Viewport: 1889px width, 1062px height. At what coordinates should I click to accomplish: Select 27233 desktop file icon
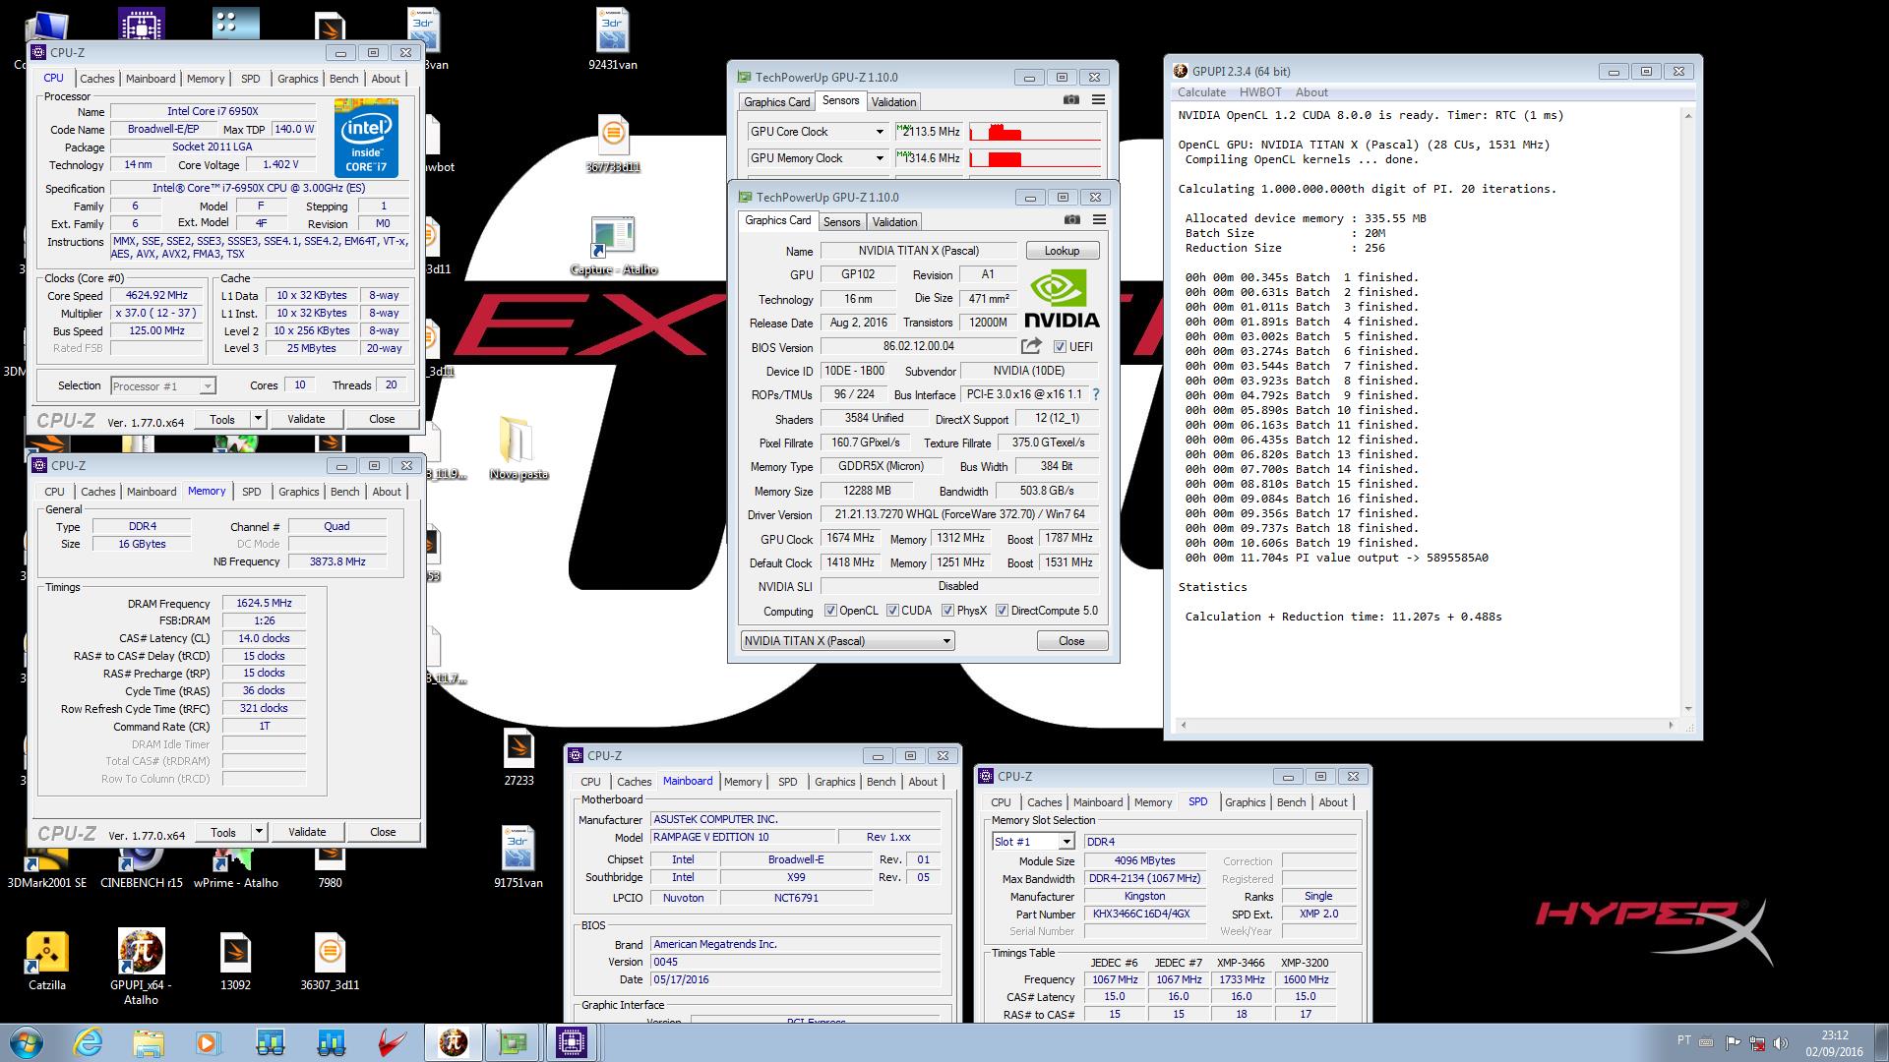518,757
